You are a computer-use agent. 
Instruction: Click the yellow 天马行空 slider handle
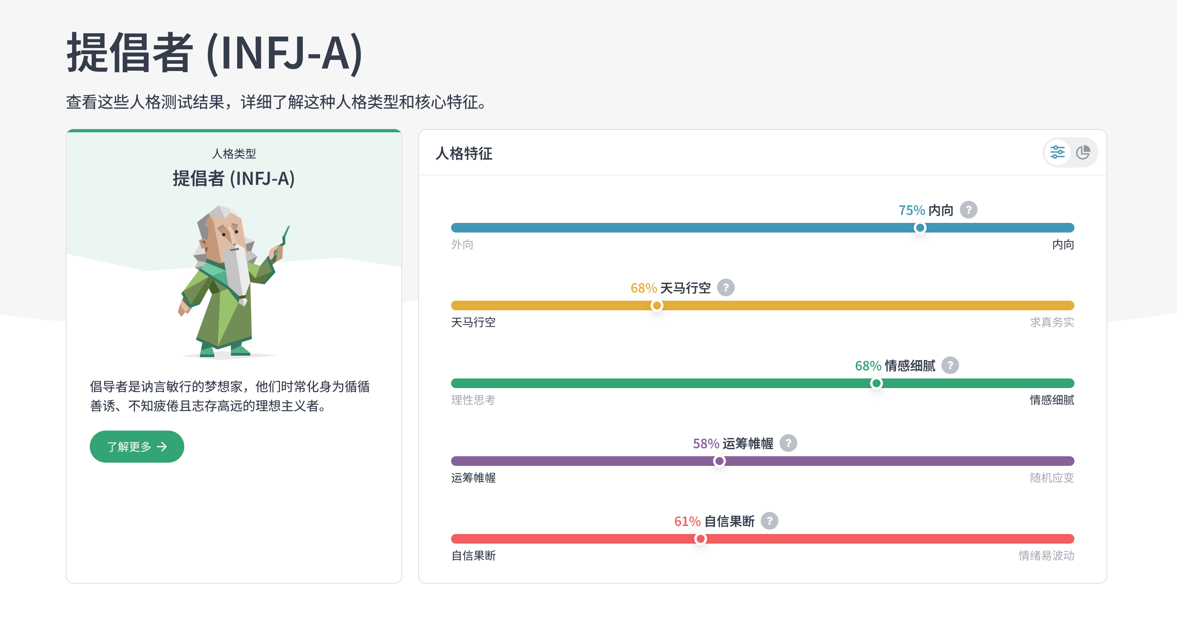coord(657,305)
